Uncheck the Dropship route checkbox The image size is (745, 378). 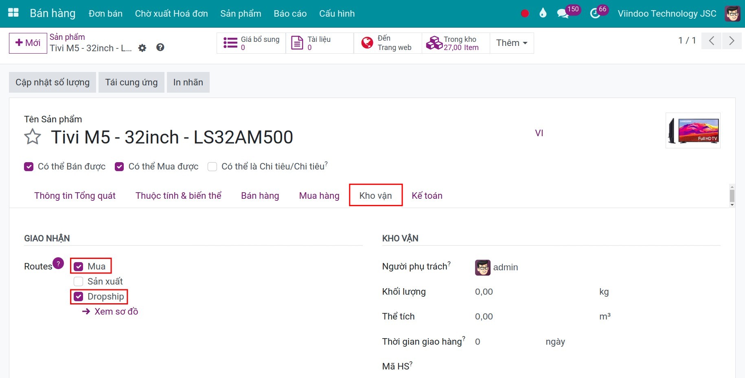click(x=79, y=296)
